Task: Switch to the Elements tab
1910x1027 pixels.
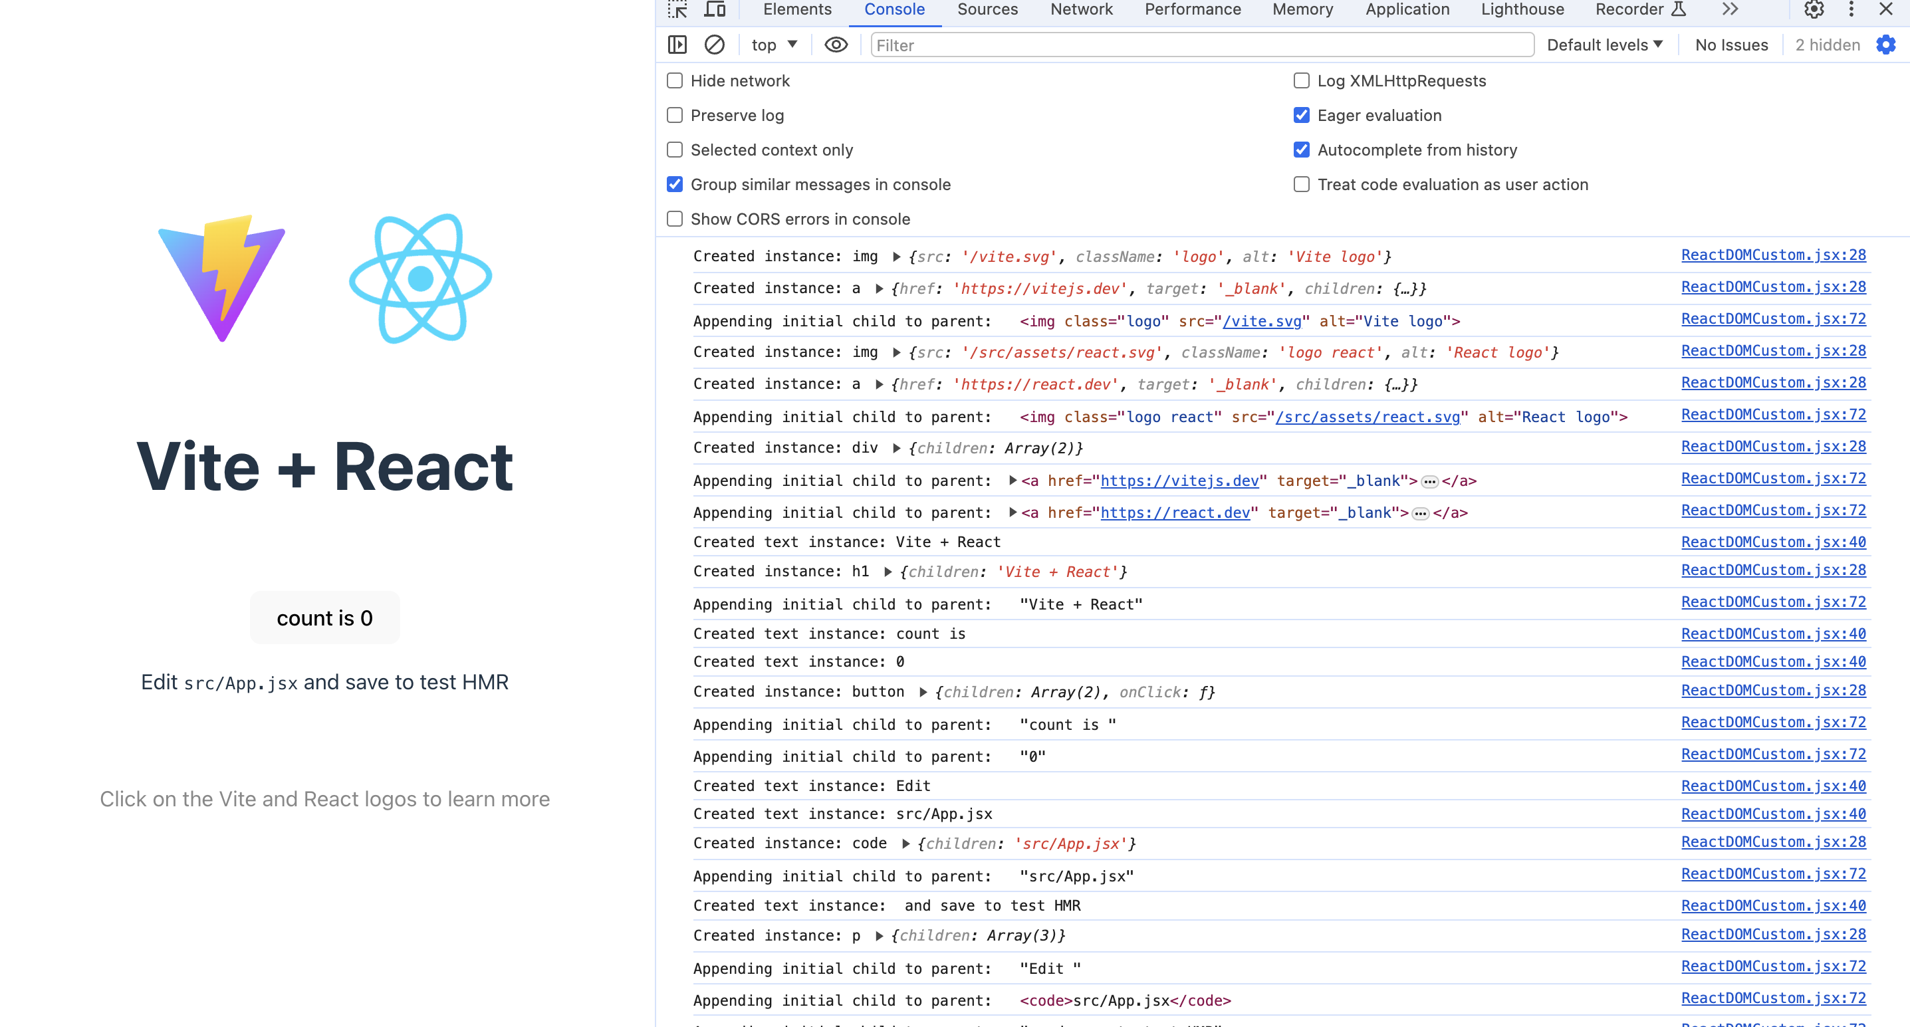Action: [796, 9]
